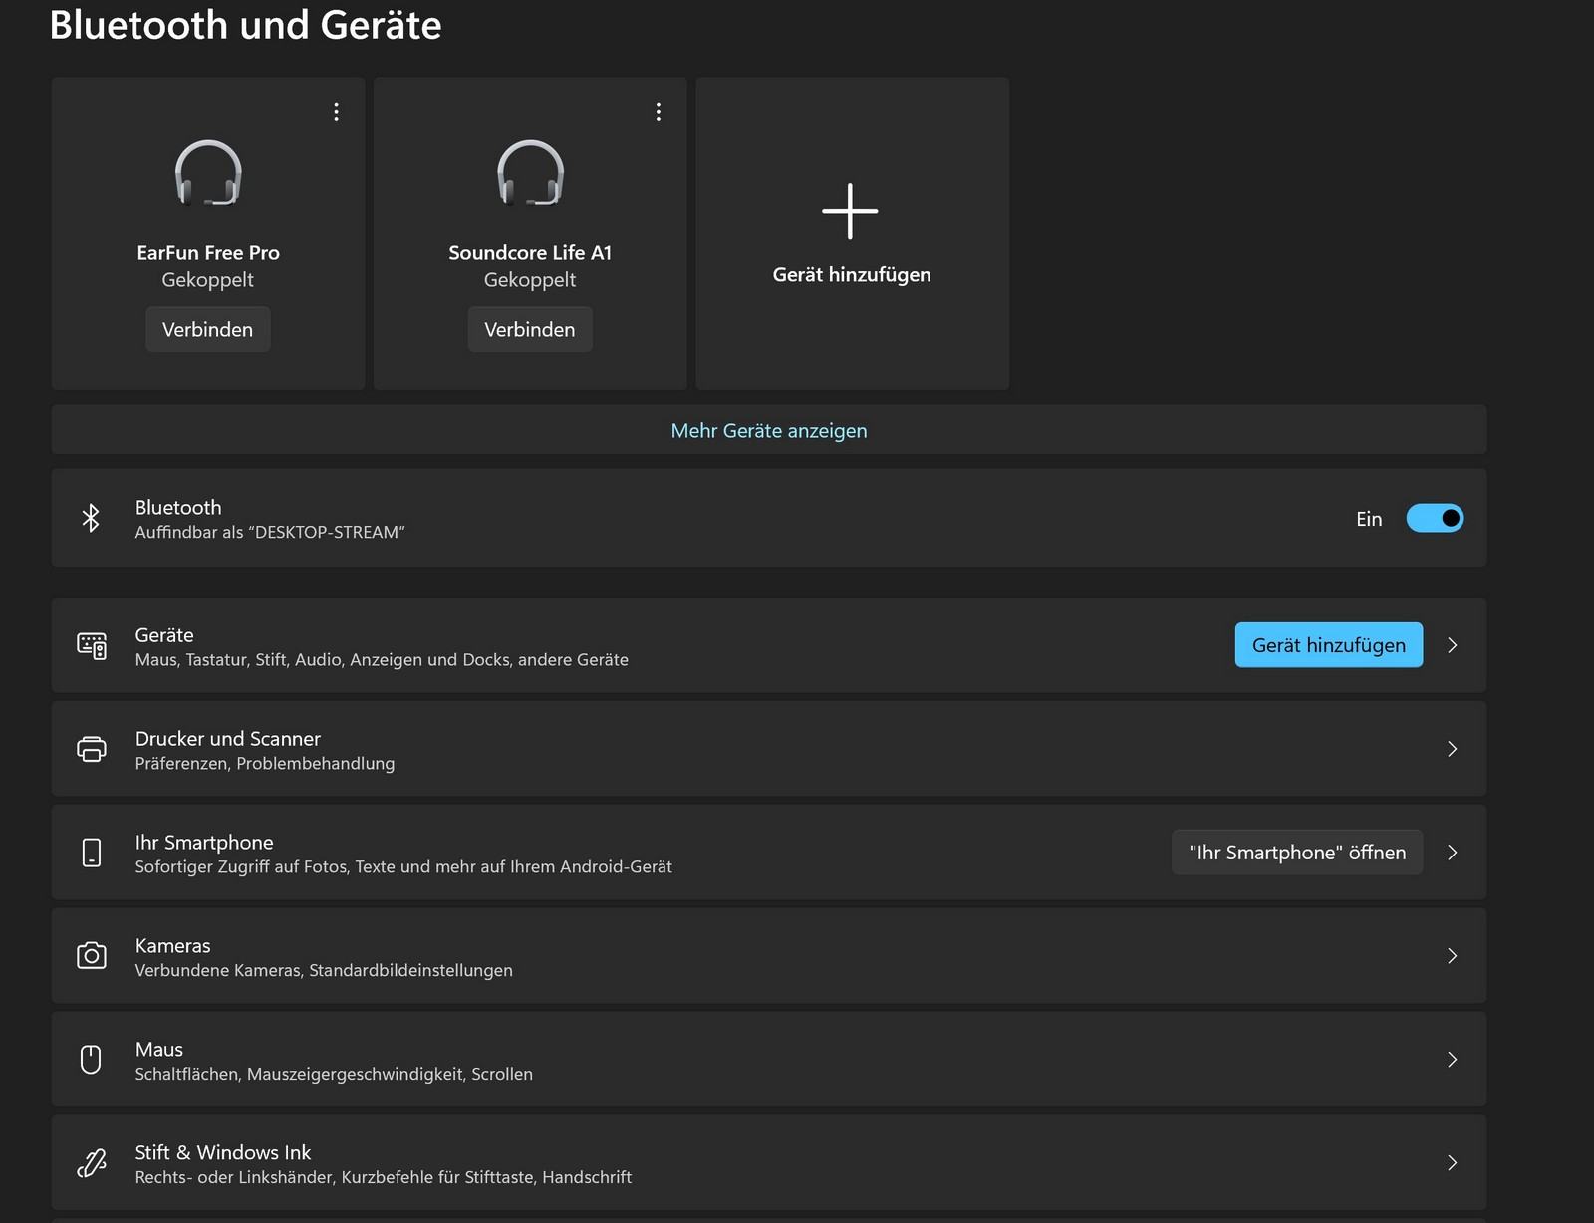Click the Ein label beside Bluetooth toggle
This screenshot has height=1223, width=1594.
tap(1369, 519)
